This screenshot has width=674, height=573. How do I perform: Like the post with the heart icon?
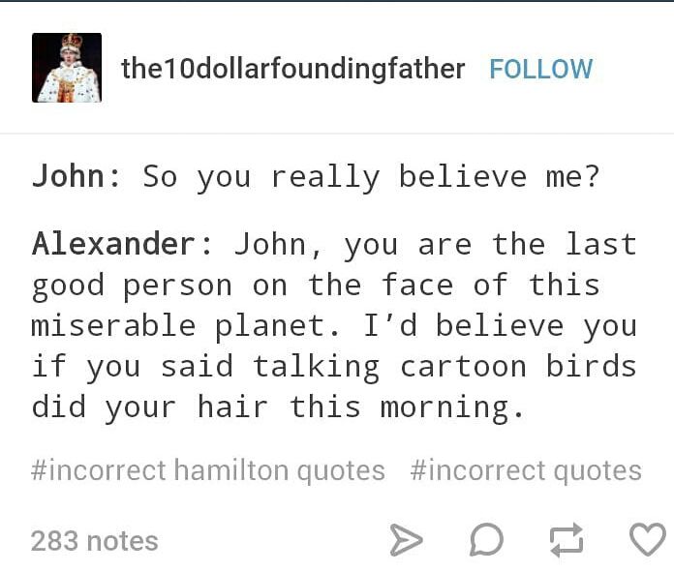point(647,540)
